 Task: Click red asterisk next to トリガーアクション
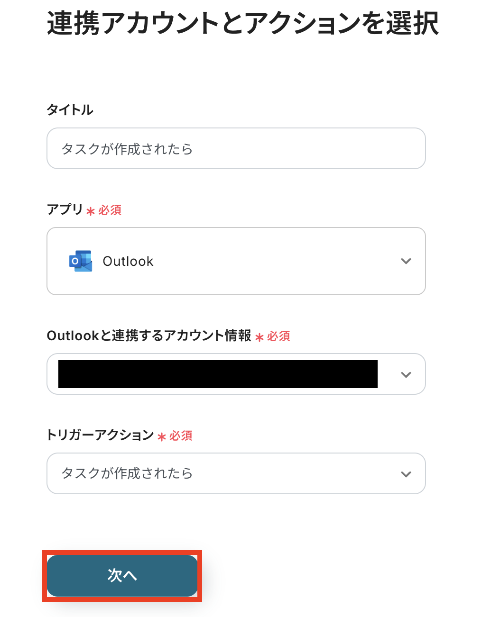coord(162,437)
